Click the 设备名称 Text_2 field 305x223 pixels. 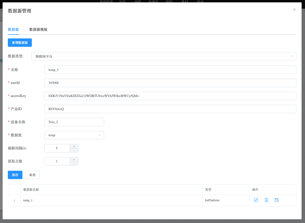pos(74,122)
